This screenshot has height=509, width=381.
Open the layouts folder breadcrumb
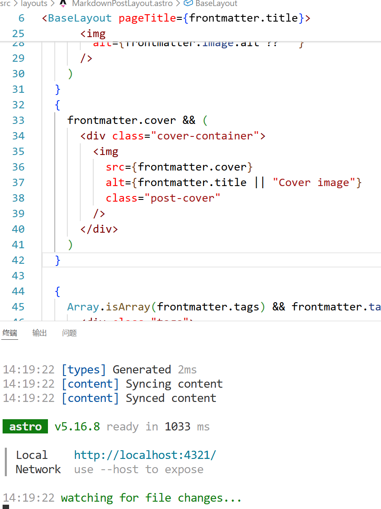click(x=34, y=3)
